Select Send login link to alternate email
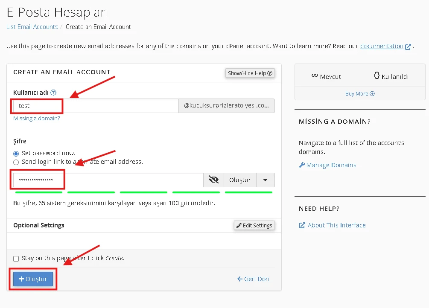 click(x=16, y=162)
